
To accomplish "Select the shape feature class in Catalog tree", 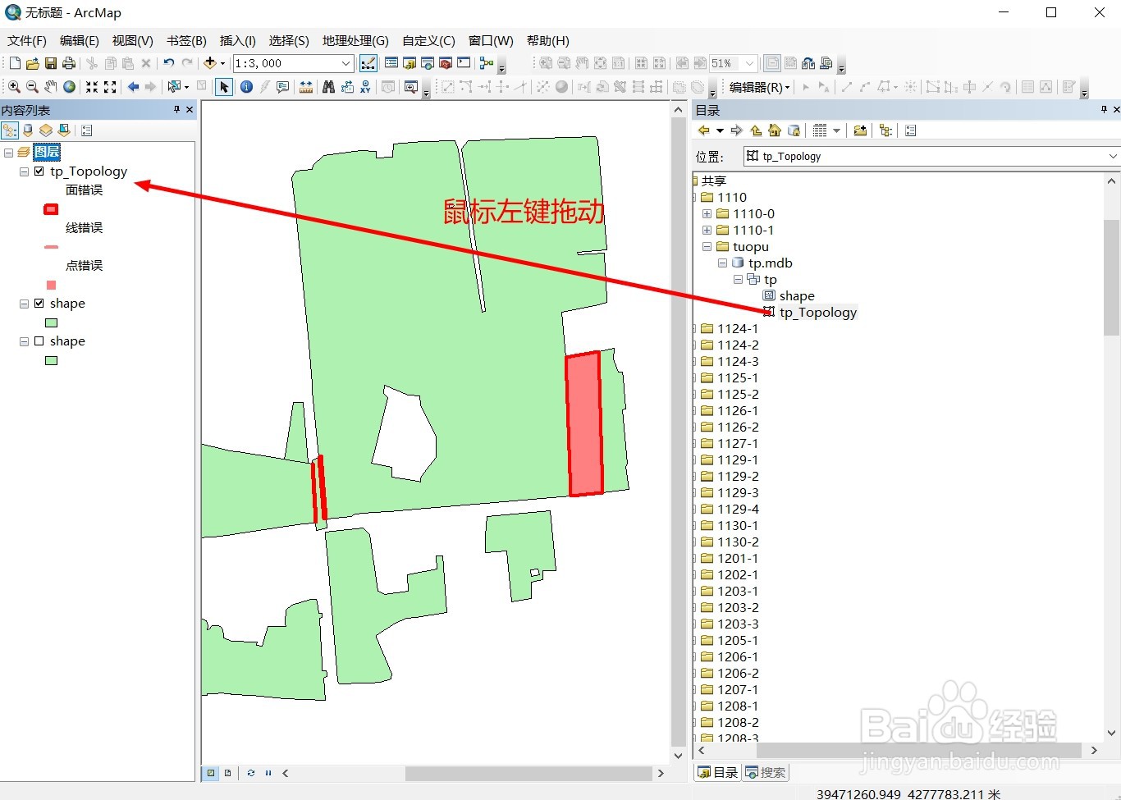I will click(x=797, y=295).
